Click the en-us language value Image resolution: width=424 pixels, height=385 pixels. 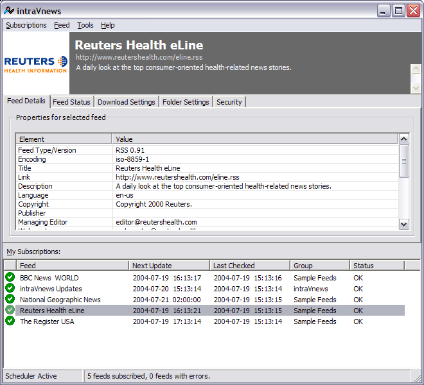click(x=125, y=195)
